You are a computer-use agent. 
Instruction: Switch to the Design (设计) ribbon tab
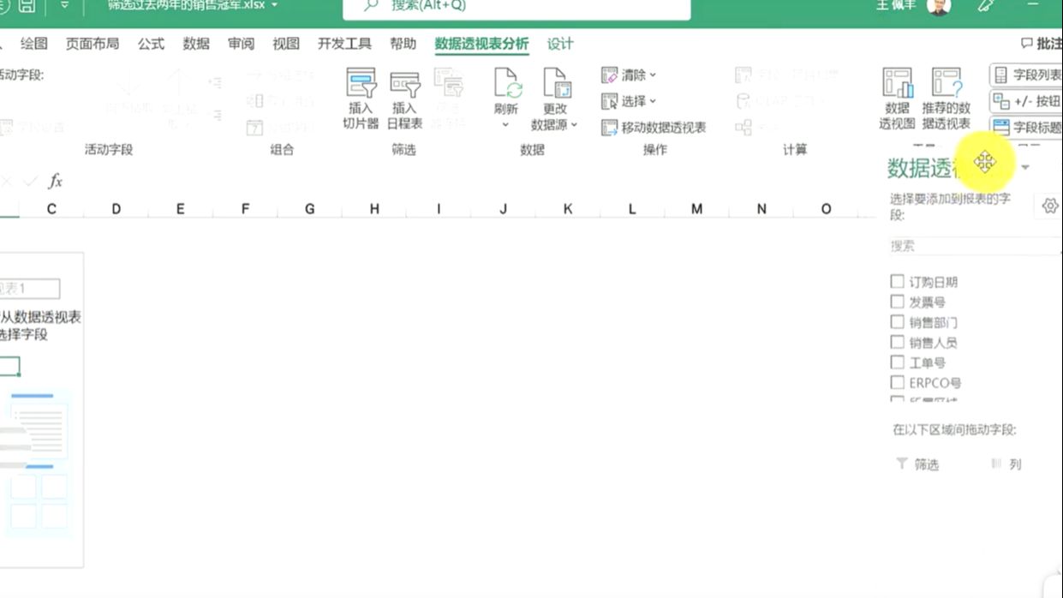(559, 44)
